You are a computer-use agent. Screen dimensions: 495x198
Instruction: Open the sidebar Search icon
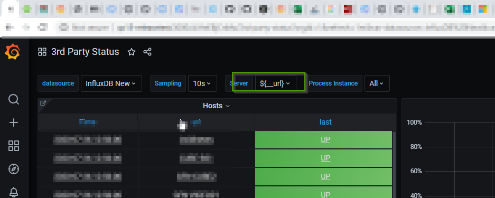[14, 100]
